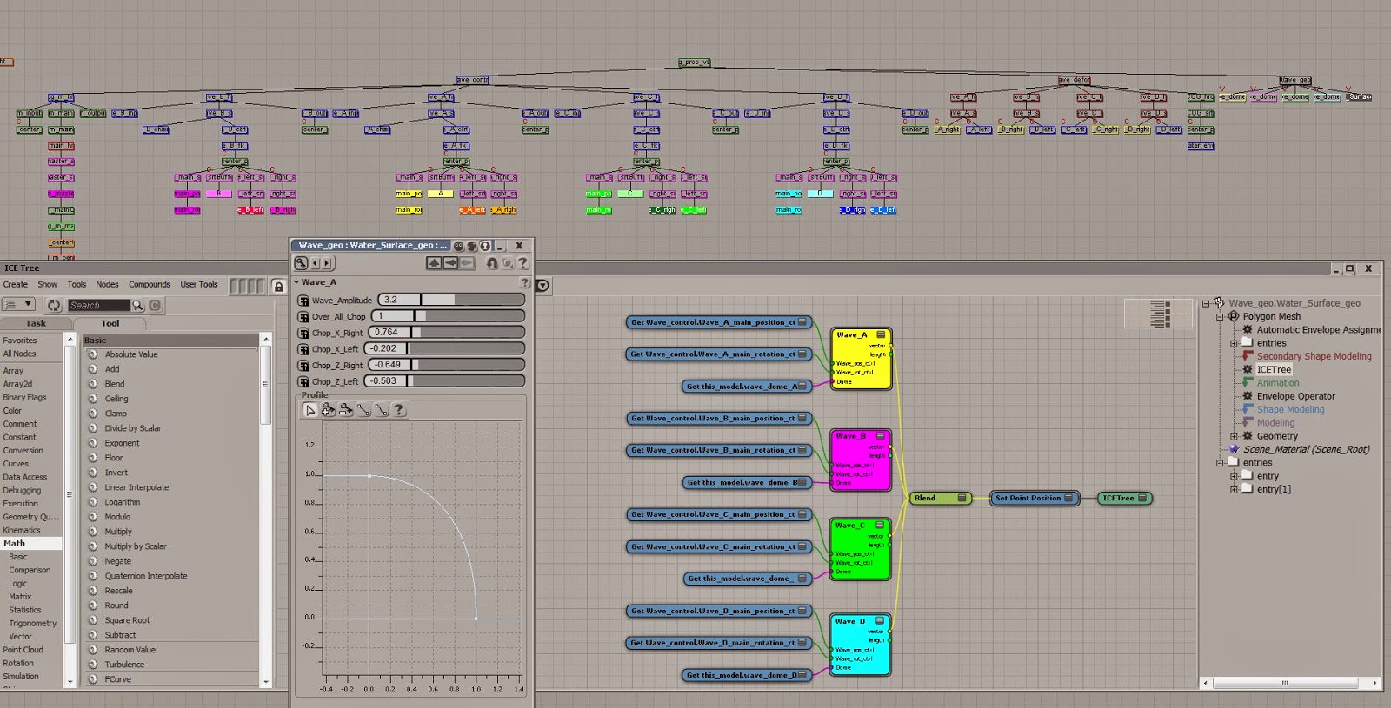Viewport: 1391px width, 708px height.
Task: Click the green marker icon beside Animation
Action: coord(1248,382)
